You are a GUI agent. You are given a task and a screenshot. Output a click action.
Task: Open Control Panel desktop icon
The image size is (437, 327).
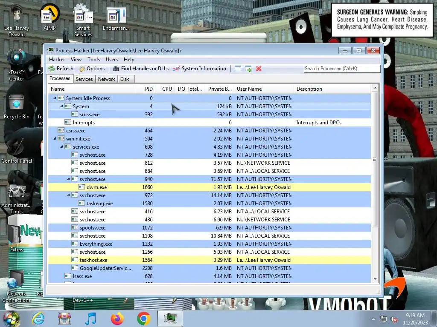tap(17, 150)
